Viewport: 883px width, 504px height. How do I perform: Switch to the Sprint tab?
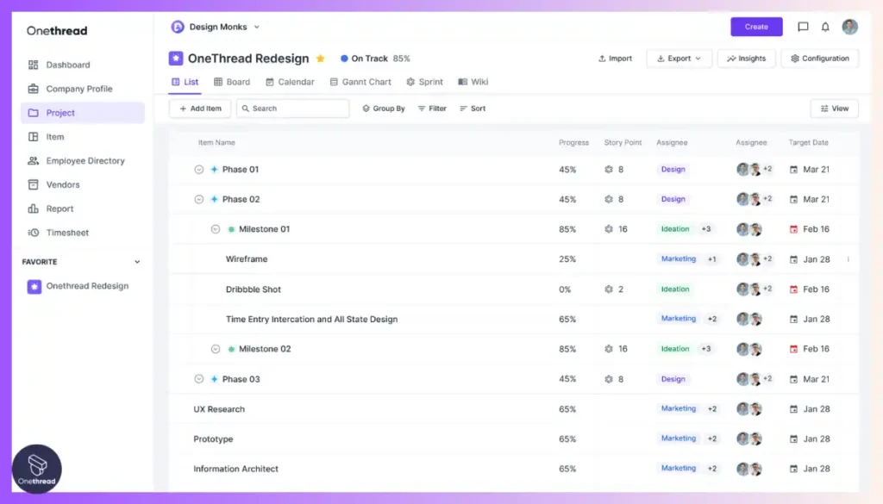(424, 82)
